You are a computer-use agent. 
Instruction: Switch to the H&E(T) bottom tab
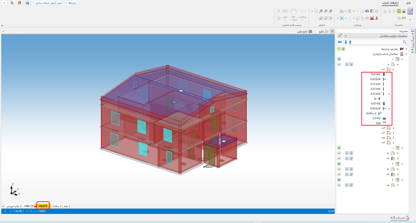click(x=43, y=206)
